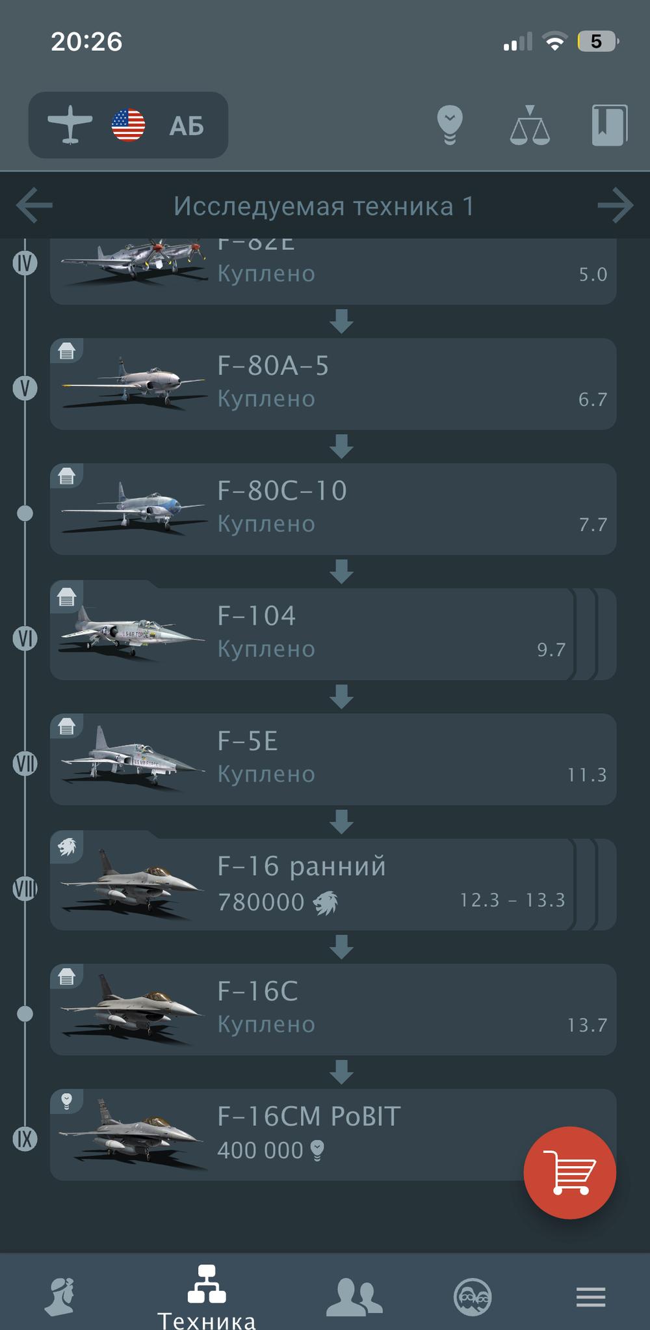Select the F-80A-5 aircraft thumbnail

point(133,384)
